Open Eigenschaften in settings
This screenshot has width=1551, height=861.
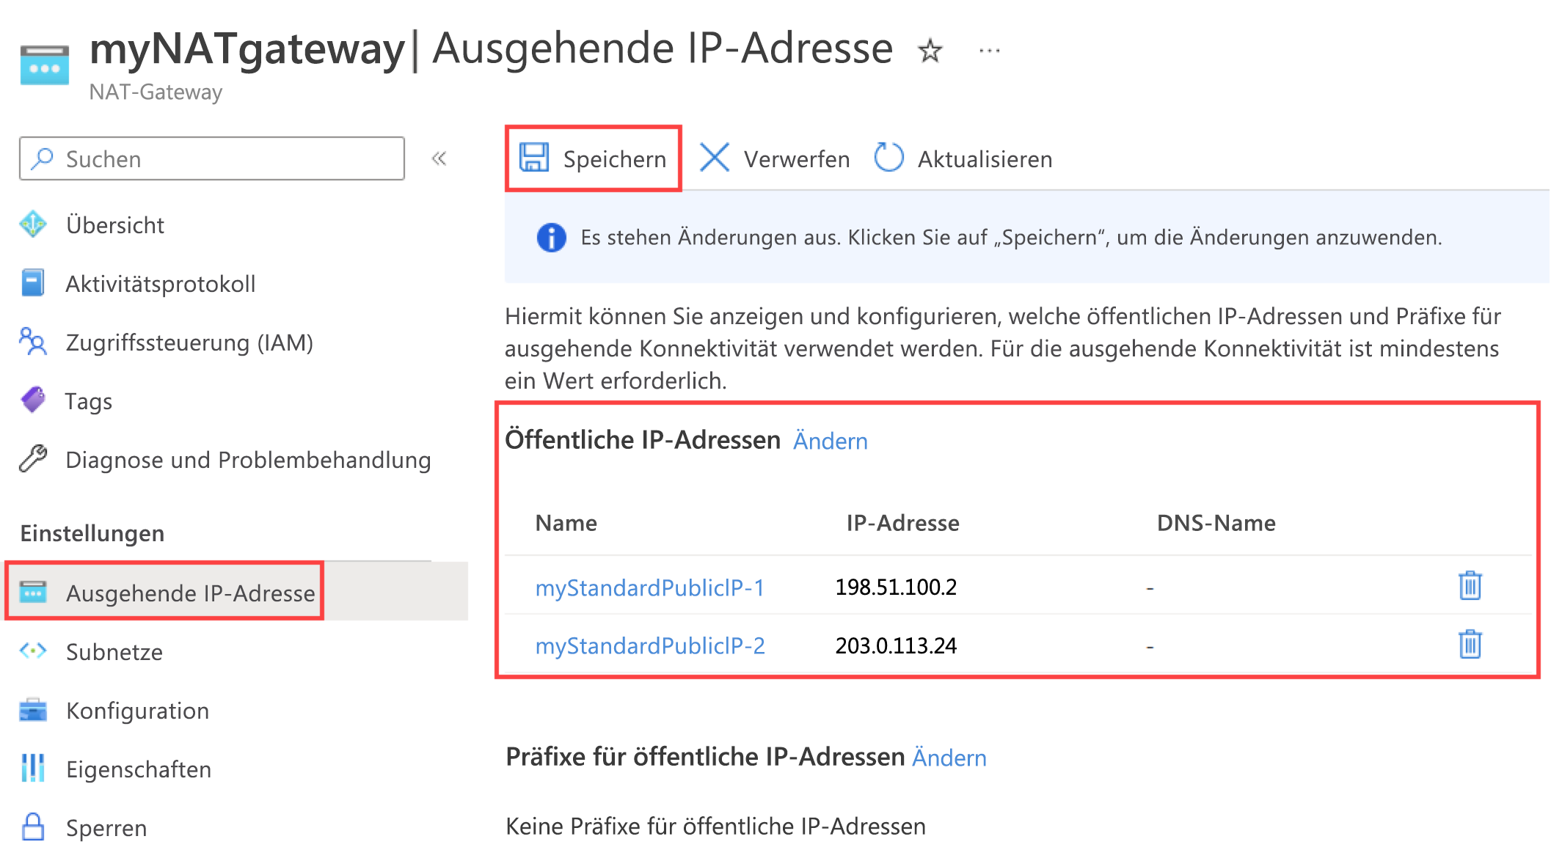point(139,769)
